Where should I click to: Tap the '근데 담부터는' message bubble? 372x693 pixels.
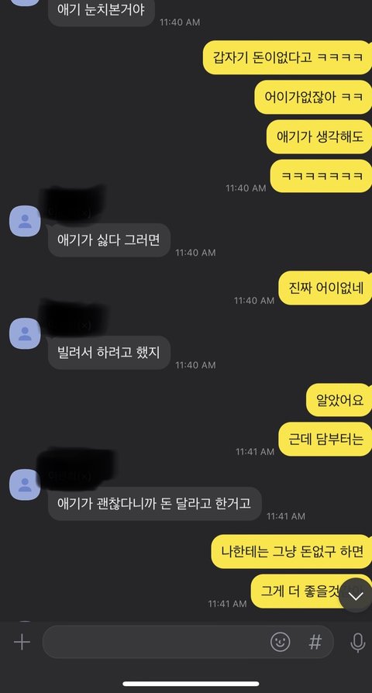coord(325,440)
